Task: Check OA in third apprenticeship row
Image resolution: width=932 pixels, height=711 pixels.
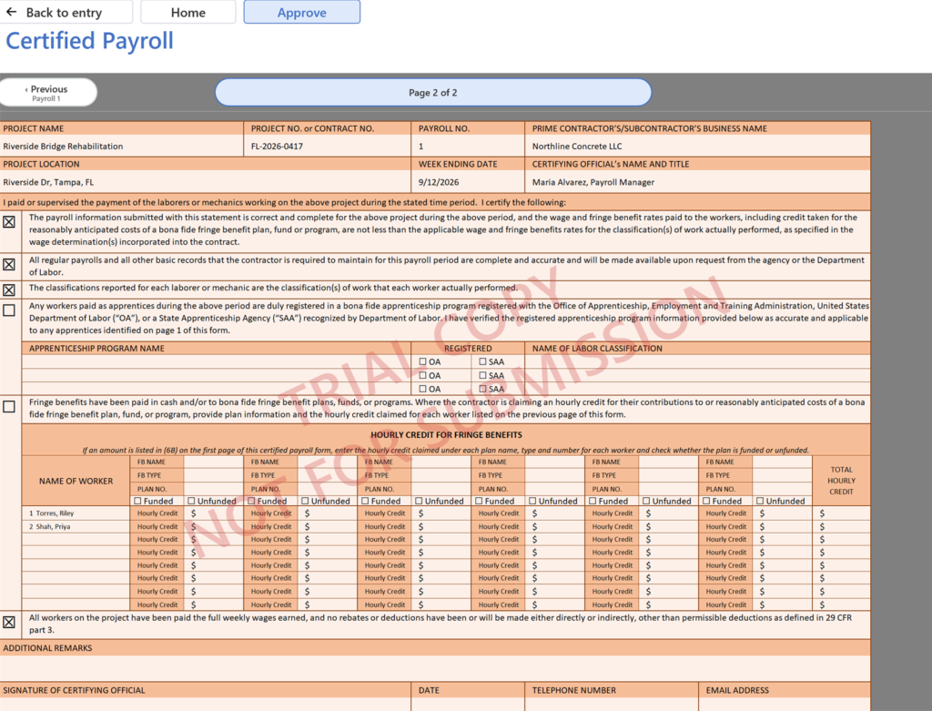Action: pyautogui.click(x=422, y=389)
